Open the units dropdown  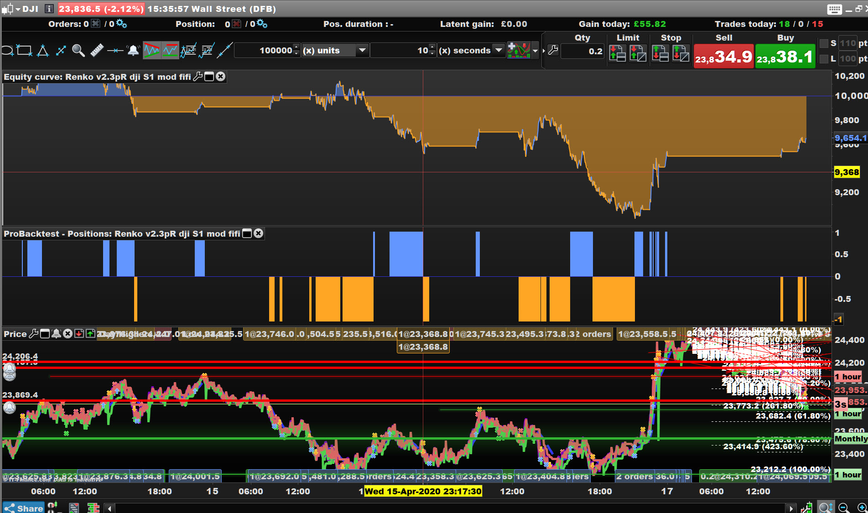tap(362, 50)
